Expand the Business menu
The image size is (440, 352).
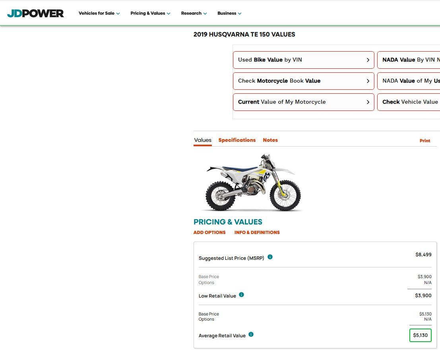tap(229, 13)
